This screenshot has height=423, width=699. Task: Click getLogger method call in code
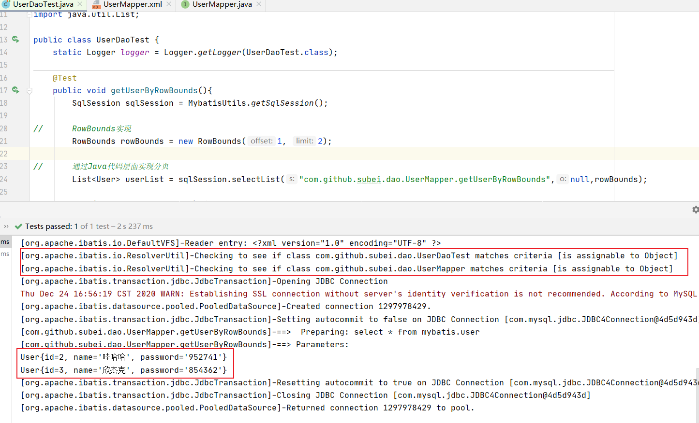pyautogui.click(x=219, y=52)
